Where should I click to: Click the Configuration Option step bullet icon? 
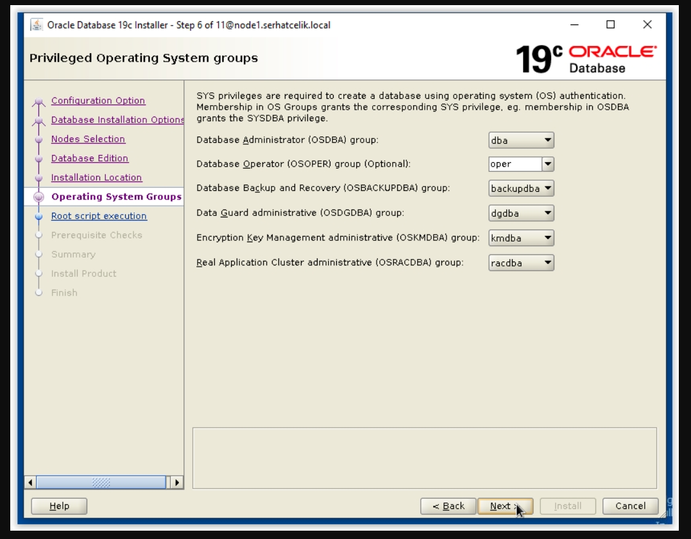38,101
